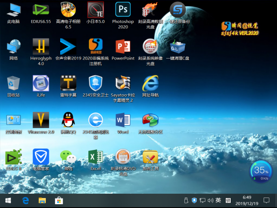This screenshot has height=208, width=277.
Task: Open the 控制面板 control panel icon
Action: 13,120
